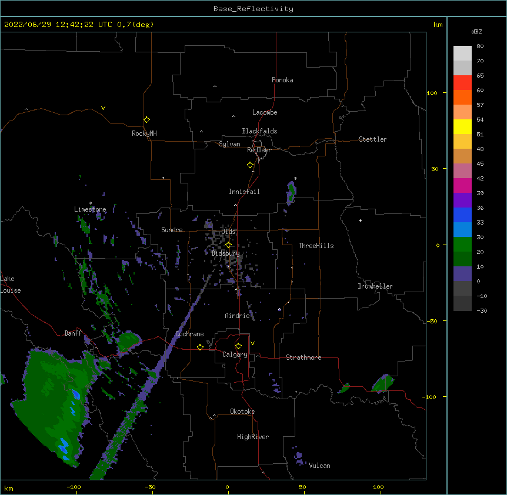Click the HighRiver city label
Viewport: 507px width, 495px height.
tap(253, 437)
